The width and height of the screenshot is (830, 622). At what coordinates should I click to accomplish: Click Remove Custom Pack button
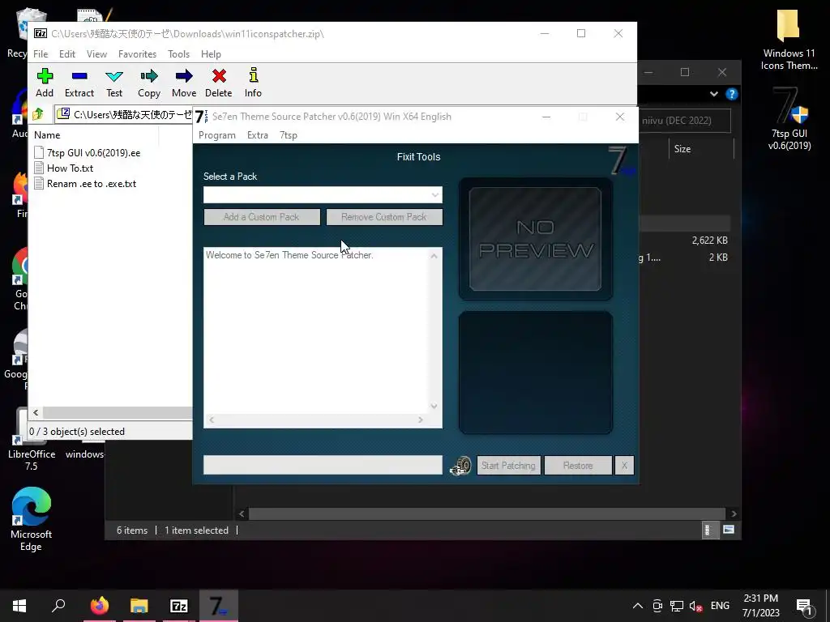pyautogui.click(x=384, y=217)
